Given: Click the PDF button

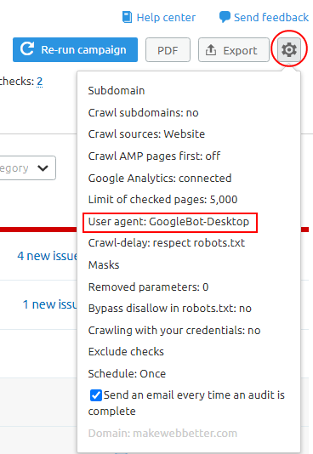Looking at the screenshot, I should (168, 50).
